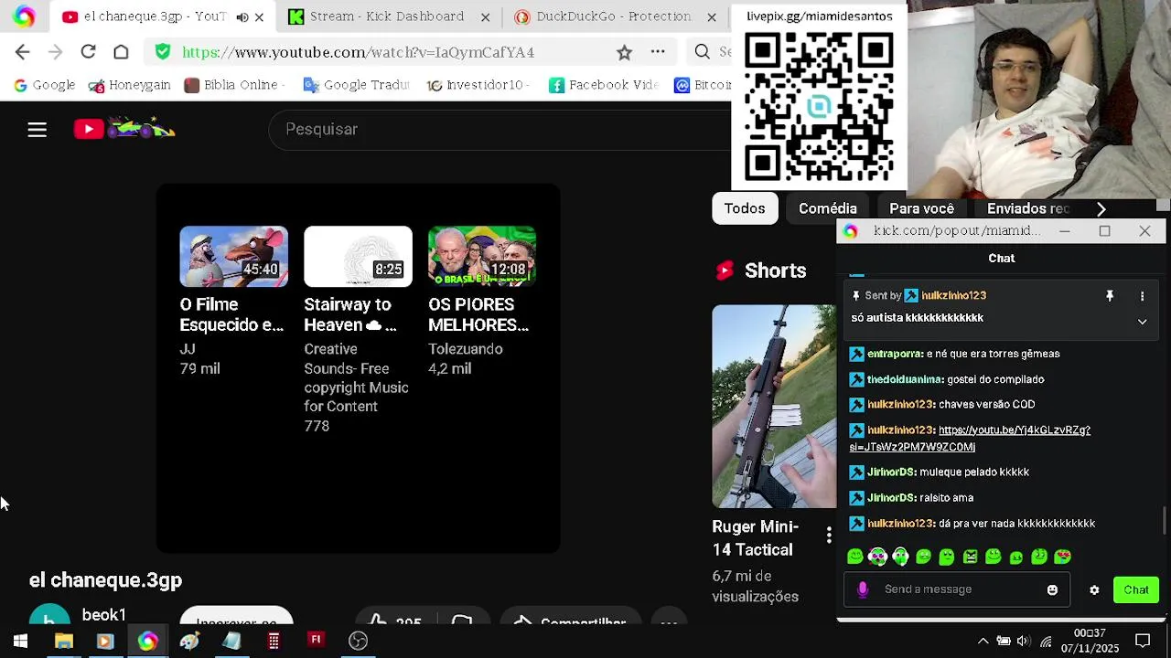The height and width of the screenshot is (658, 1171).
Task: Launch OBS Studio from the taskbar
Action: (358, 642)
